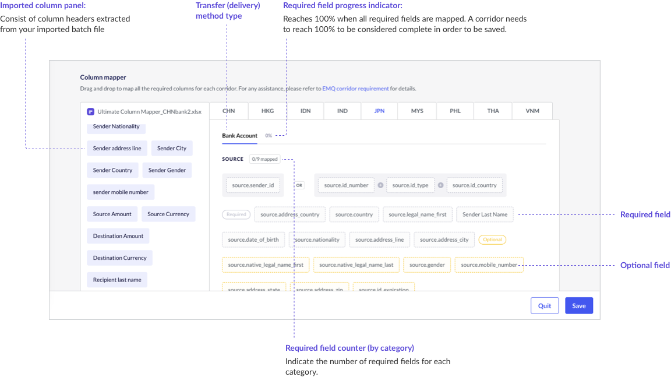Select the Source Amount column chip

(x=112, y=214)
